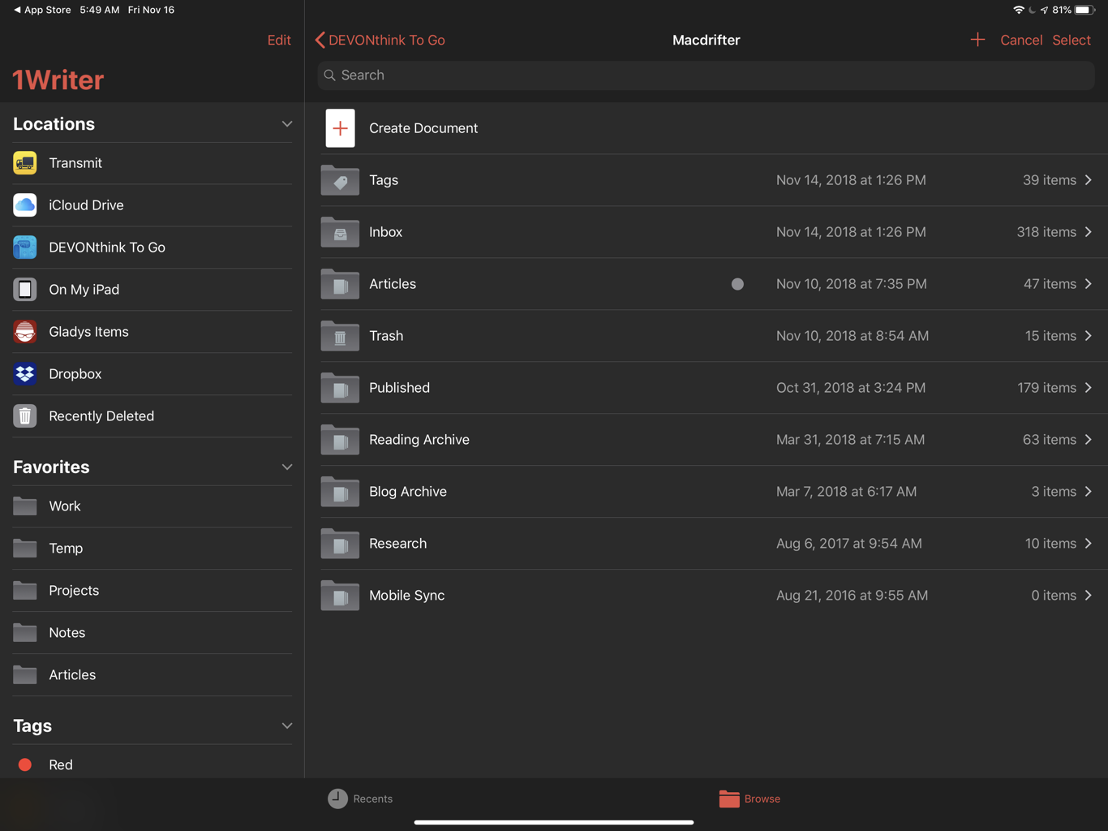The image size is (1108, 831).
Task: Collapse the Favorites section chevron
Action: coord(286,467)
